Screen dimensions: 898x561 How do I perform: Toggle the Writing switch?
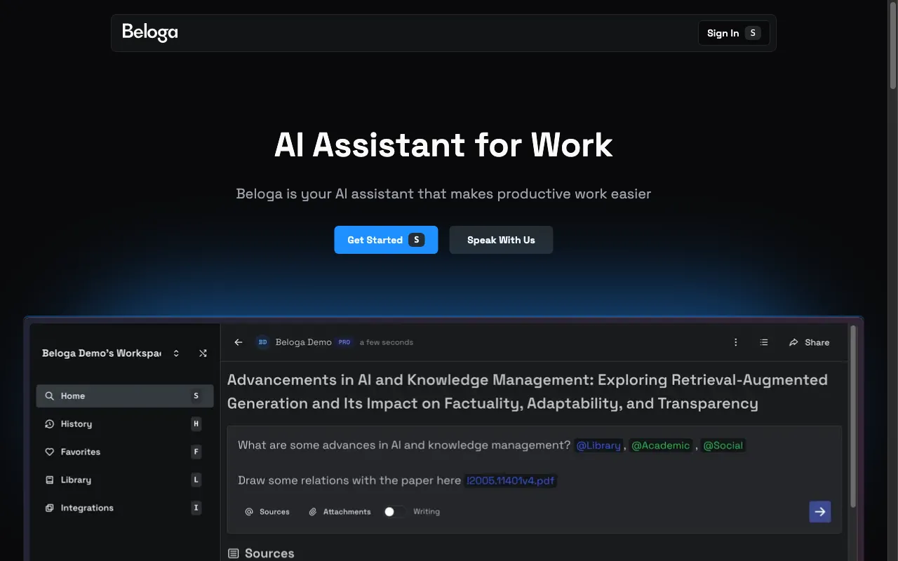(x=394, y=512)
